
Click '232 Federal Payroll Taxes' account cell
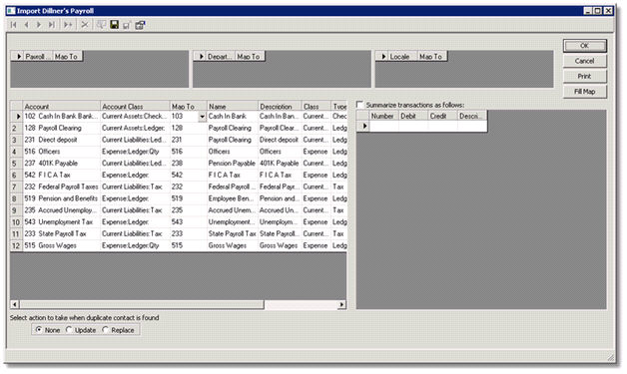coord(62,187)
